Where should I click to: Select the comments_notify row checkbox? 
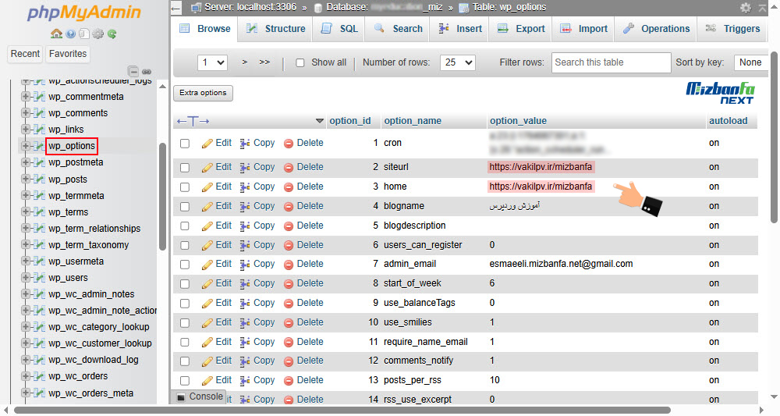(185, 361)
